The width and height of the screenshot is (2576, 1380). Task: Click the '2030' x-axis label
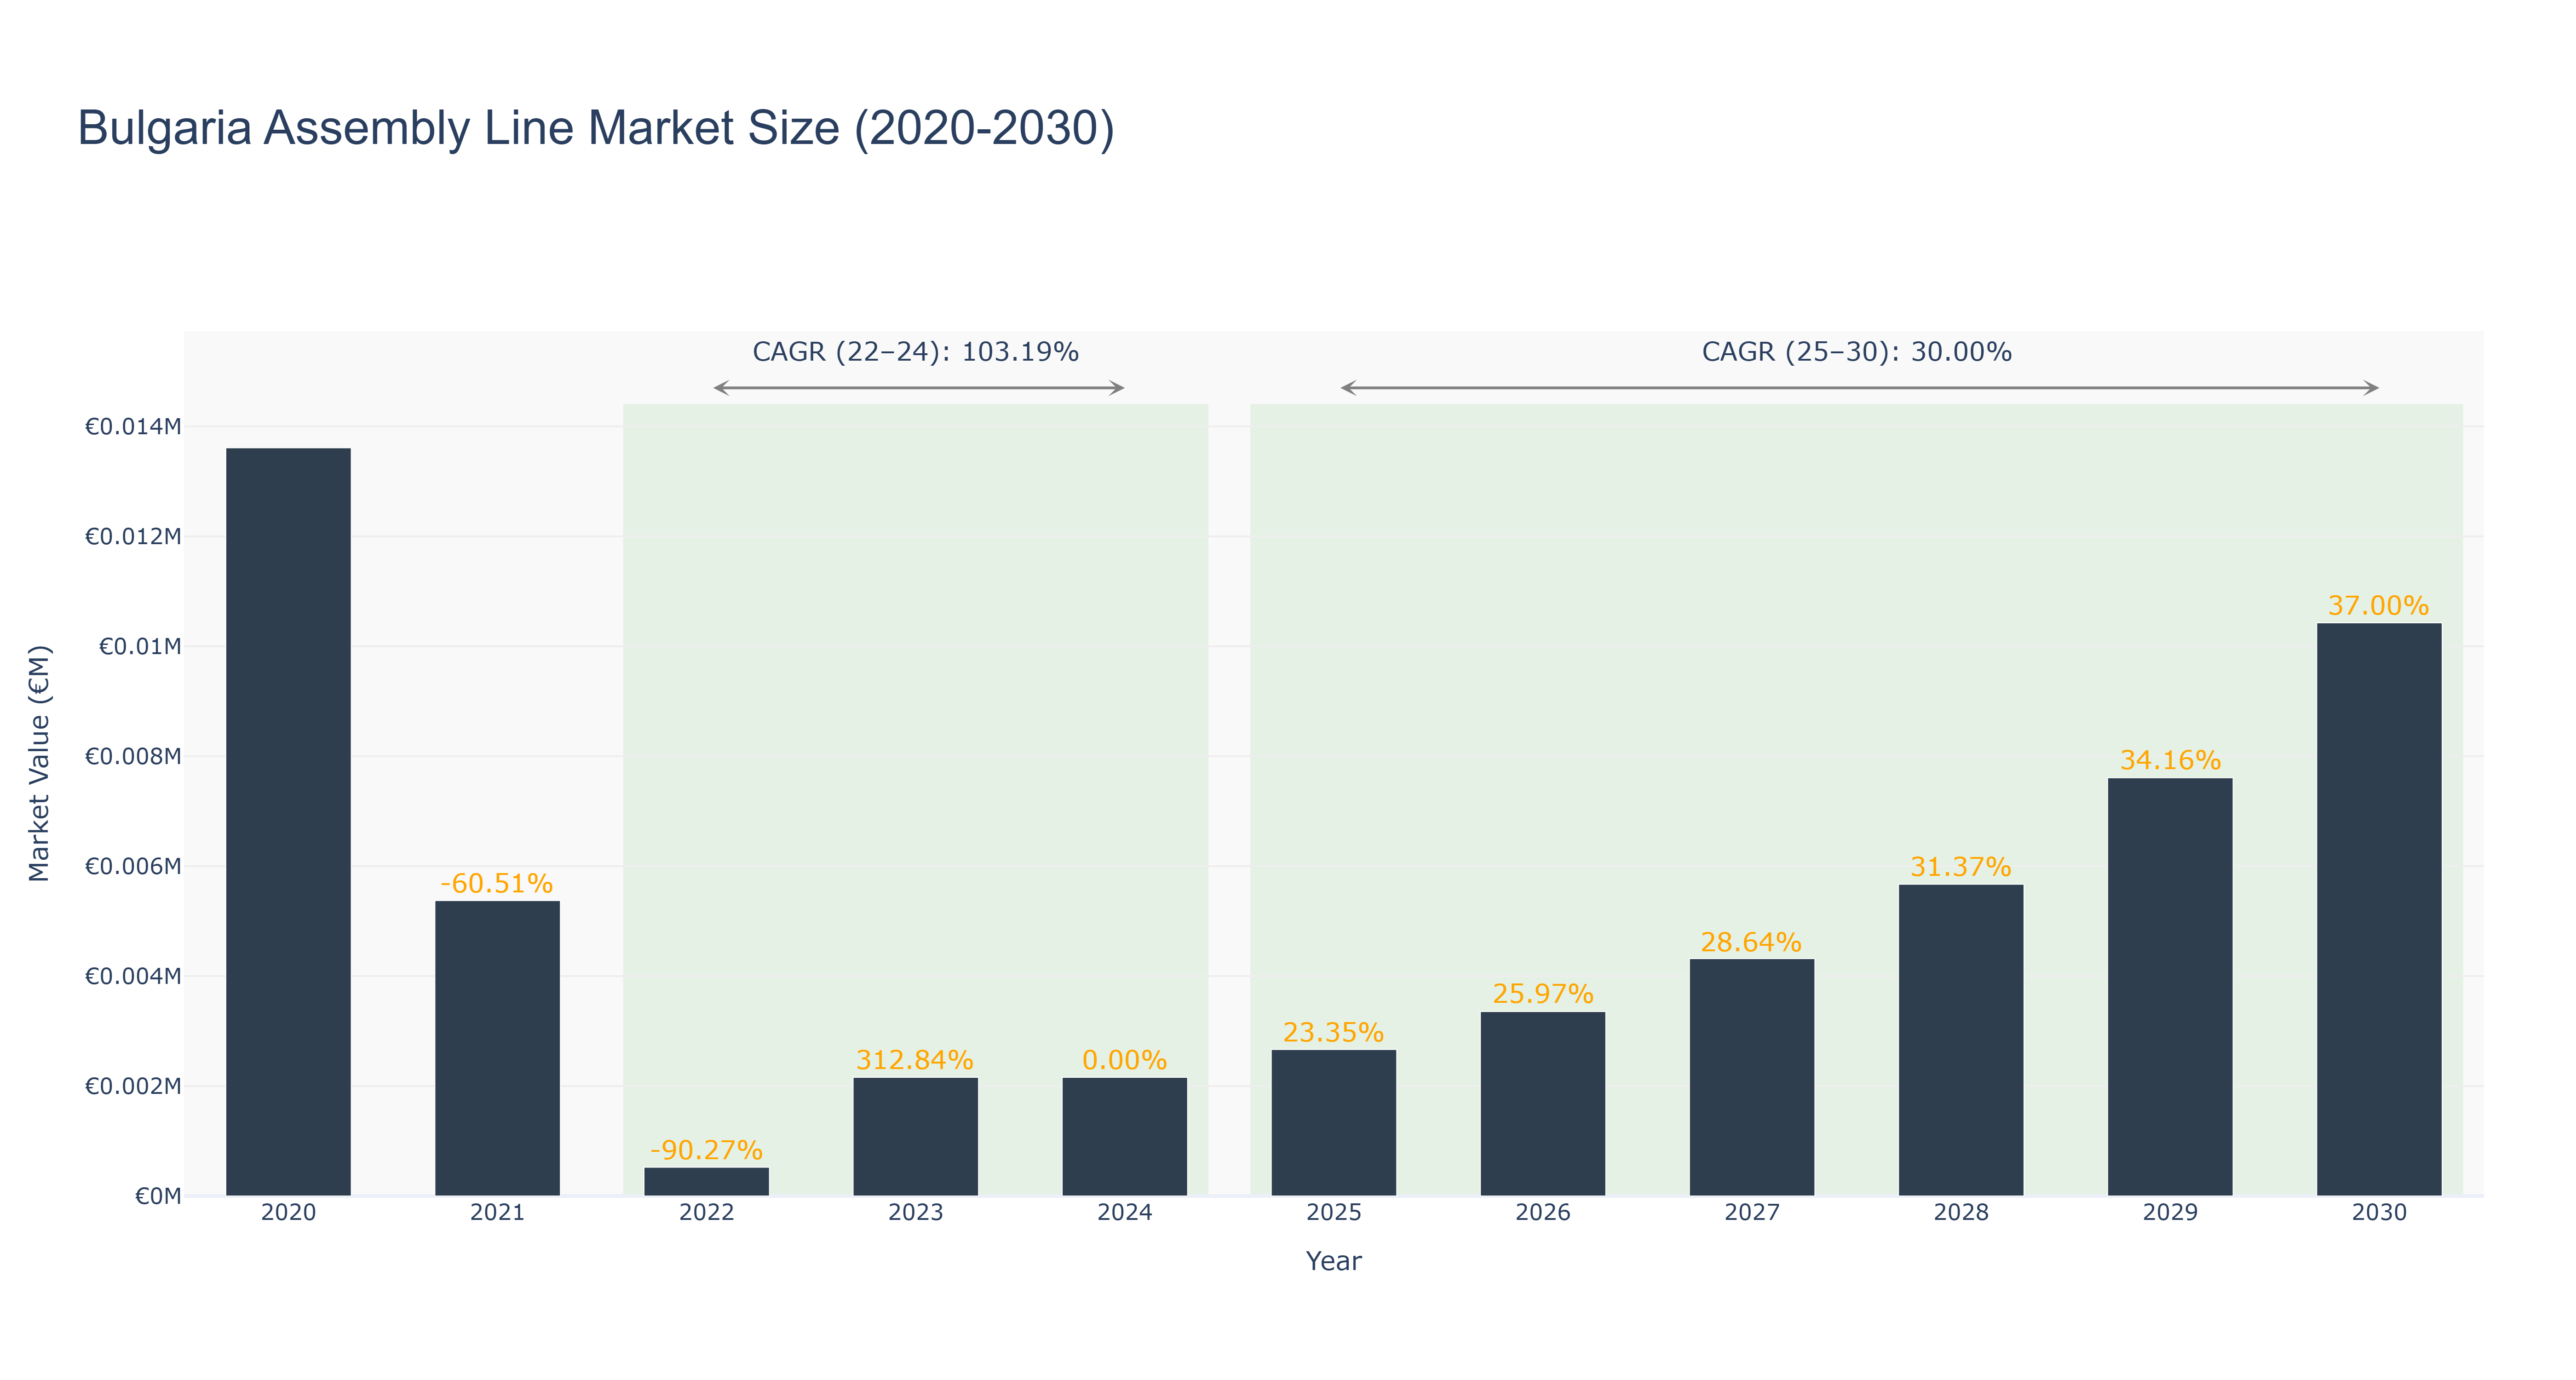click(x=2378, y=1212)
